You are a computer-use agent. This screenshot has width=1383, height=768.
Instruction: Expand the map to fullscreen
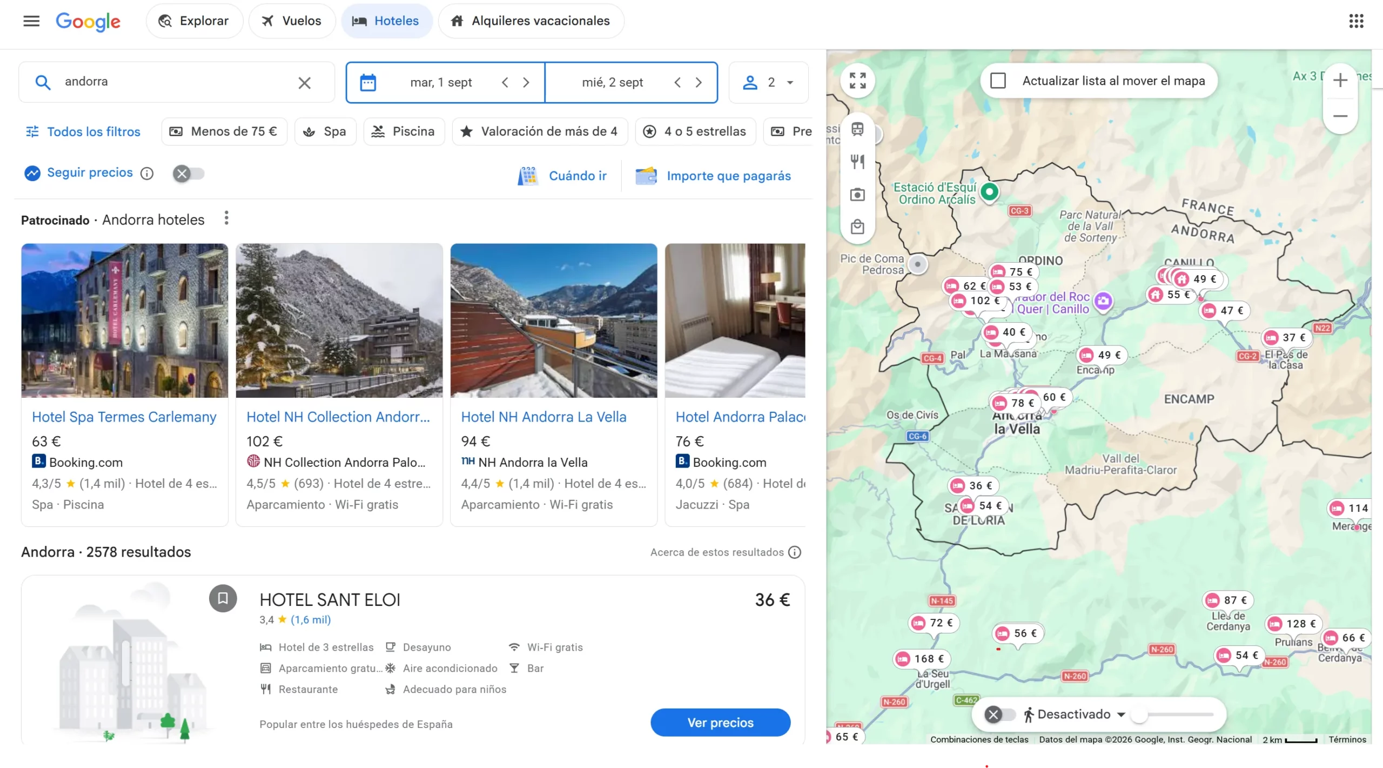[857, 81]
